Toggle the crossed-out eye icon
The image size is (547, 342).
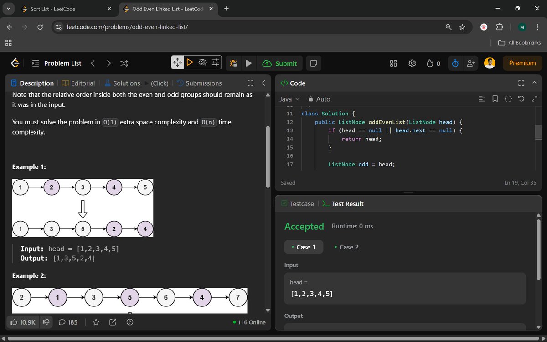click(x=203, y=62)
